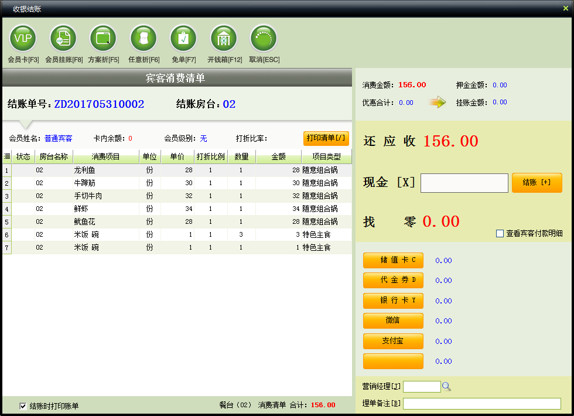Click the footer total 156.00
The height and width of the screenshot is (416, 574).
323,405
